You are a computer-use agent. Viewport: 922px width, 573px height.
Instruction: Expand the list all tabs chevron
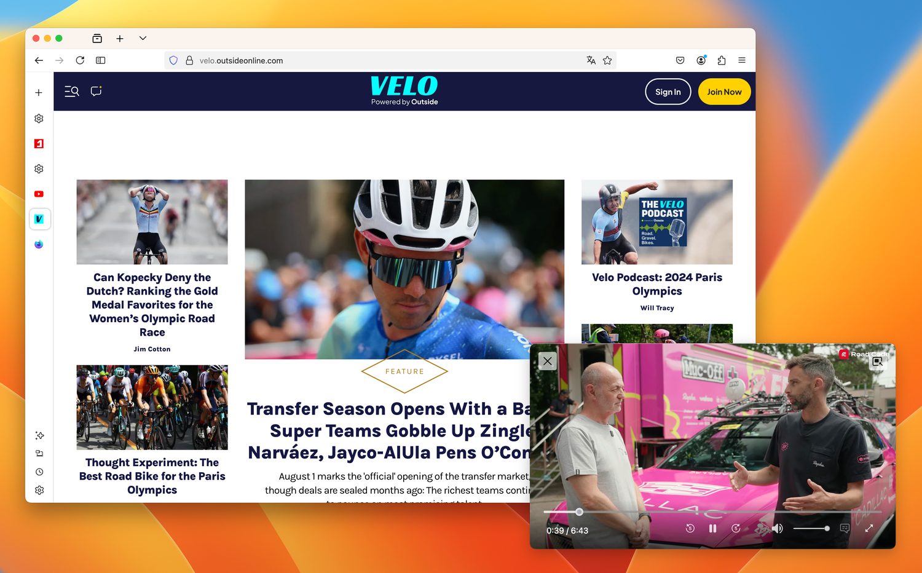(143, 38)
